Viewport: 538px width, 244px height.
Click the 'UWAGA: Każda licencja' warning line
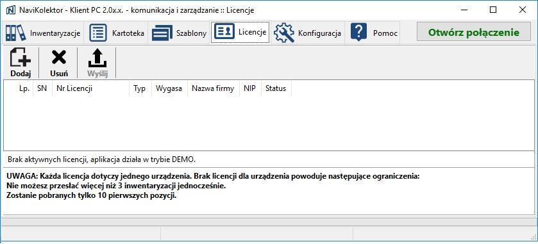point(213,177)
